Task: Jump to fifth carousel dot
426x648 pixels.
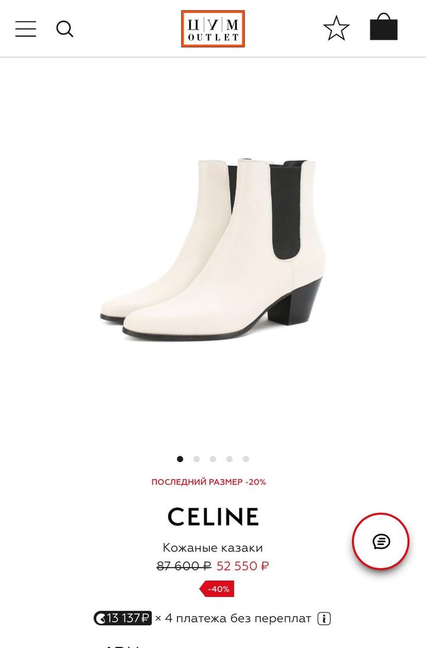Action: pyautogui.click(x=246, y=459)
